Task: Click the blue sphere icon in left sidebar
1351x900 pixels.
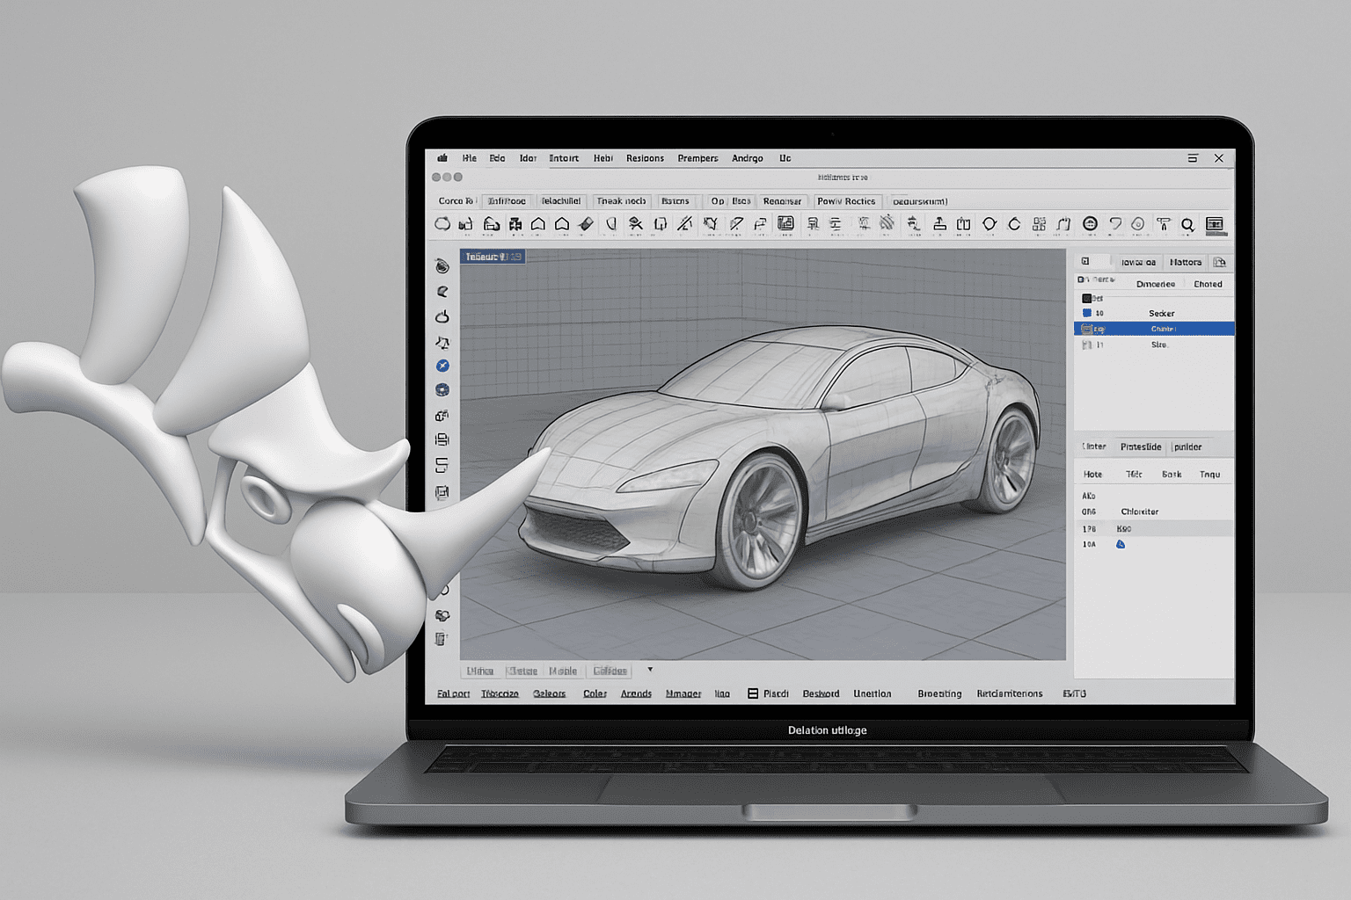Action: 442,390
